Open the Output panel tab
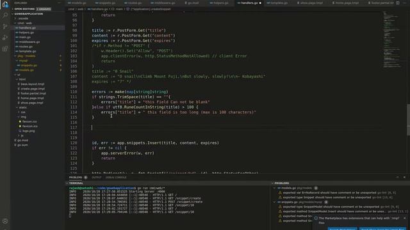Viewport: 410px width, 230px height. tap(96, 178)
